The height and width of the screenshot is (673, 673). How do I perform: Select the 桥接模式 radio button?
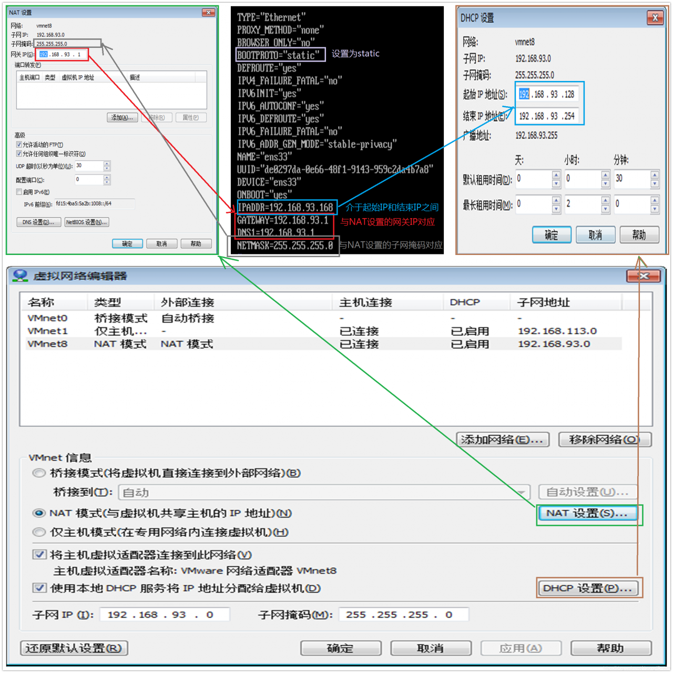pos(39,473)
